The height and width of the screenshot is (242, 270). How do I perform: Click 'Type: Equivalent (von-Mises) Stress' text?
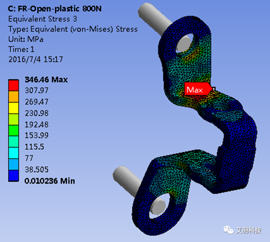tap(73, 29)
